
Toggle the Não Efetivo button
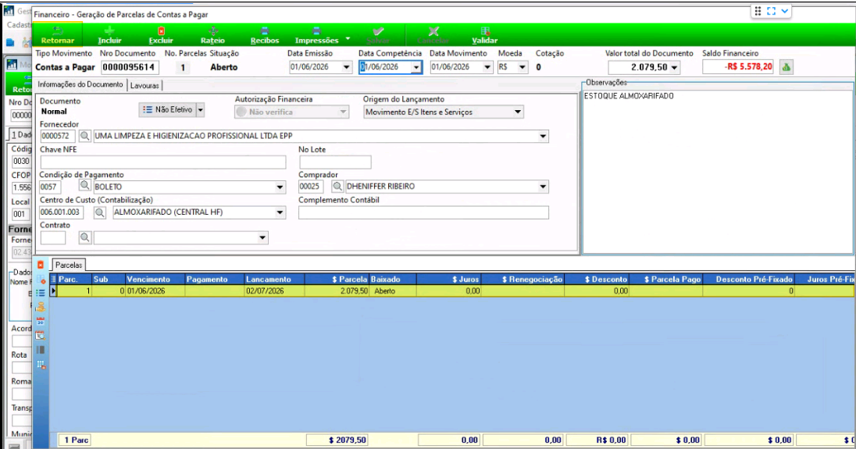167,109
